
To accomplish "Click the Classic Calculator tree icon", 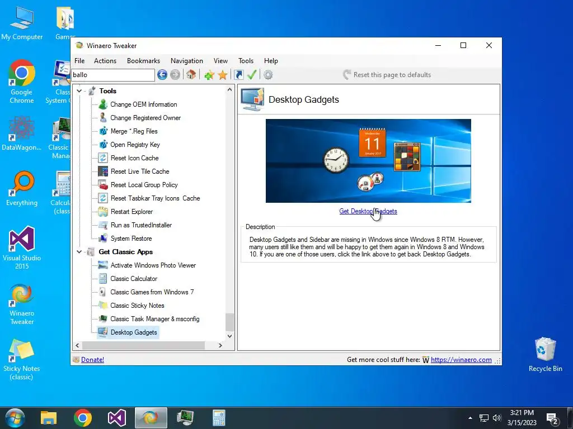I will [x=103, y=279].
